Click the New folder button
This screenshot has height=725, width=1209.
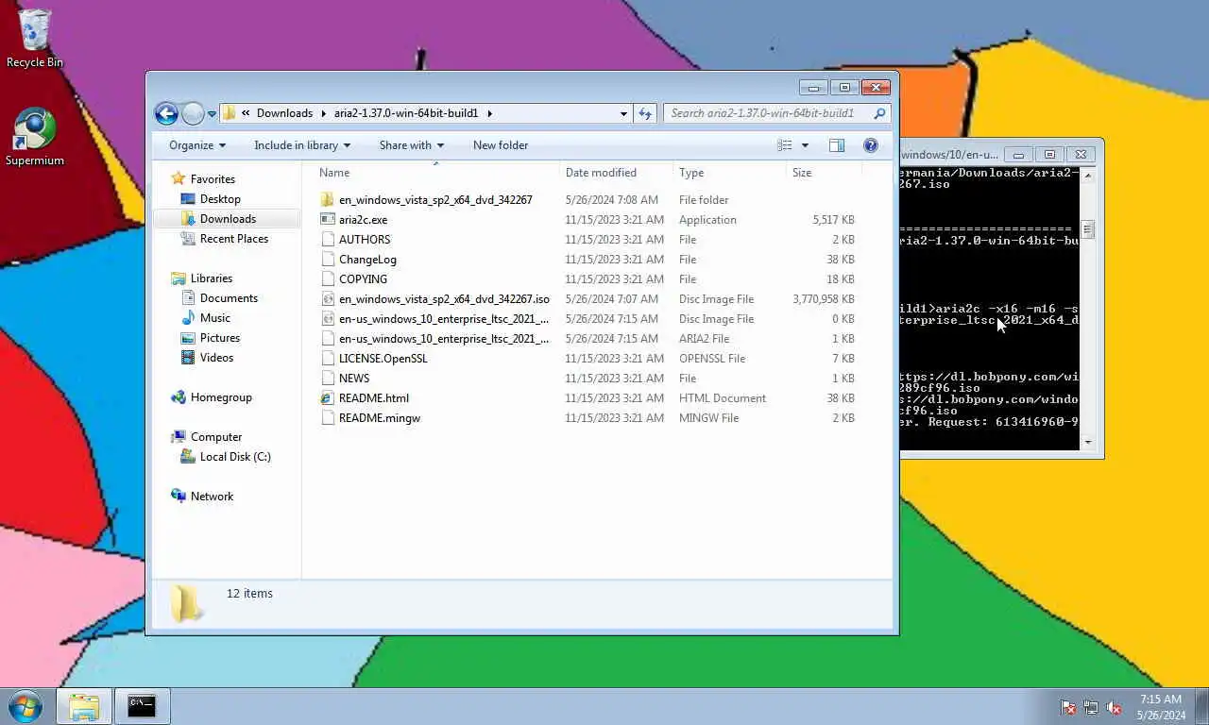pyautogui.click(x=501, y=145)
